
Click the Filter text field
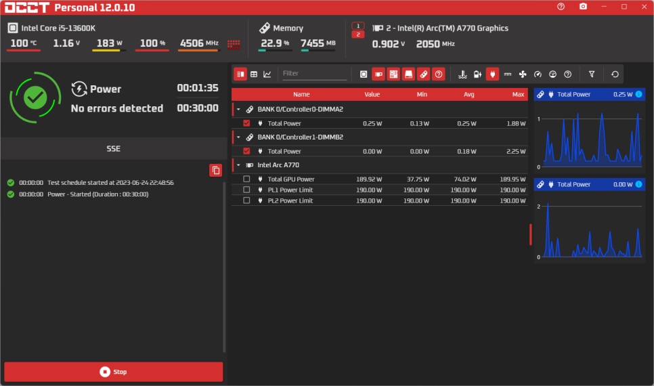(x=314, y=74)
